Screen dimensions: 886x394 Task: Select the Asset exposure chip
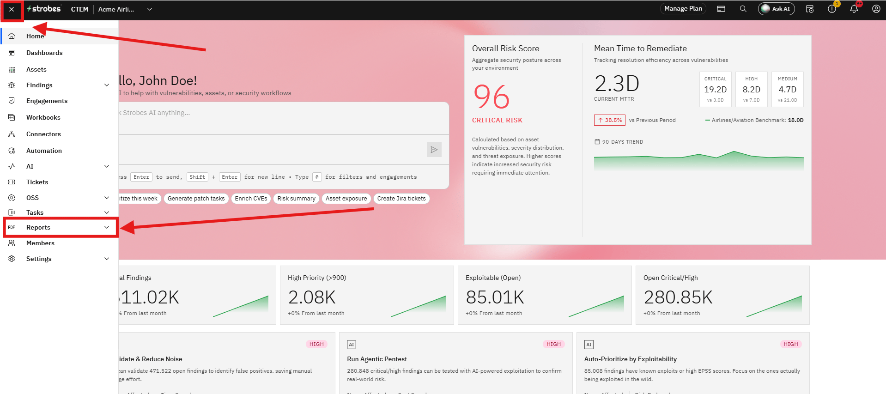point(346,199)
